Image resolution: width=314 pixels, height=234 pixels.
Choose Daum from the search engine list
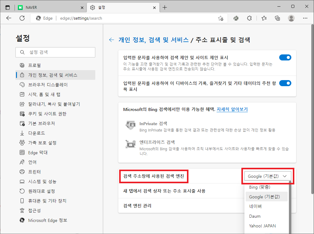(267, 216)
